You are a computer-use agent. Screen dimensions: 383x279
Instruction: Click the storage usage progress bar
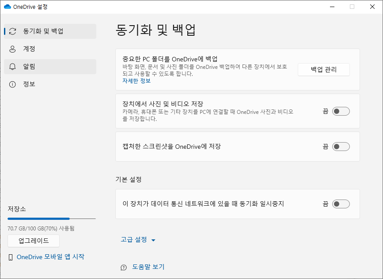pos(51,219)
